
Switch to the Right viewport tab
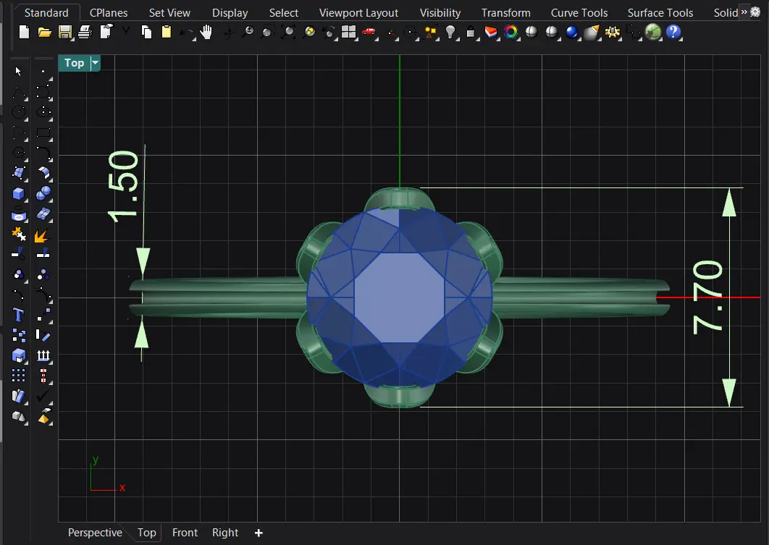coord(225,533)
